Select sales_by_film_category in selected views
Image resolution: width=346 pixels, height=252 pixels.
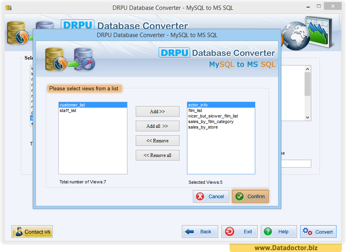[x=221, y=121]
